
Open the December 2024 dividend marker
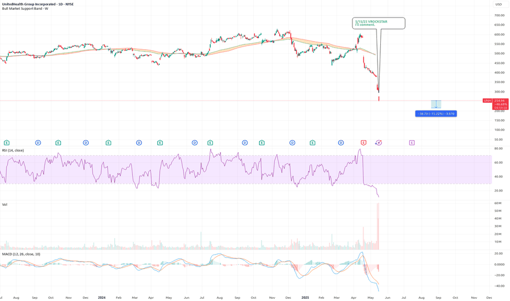(292, 142)
